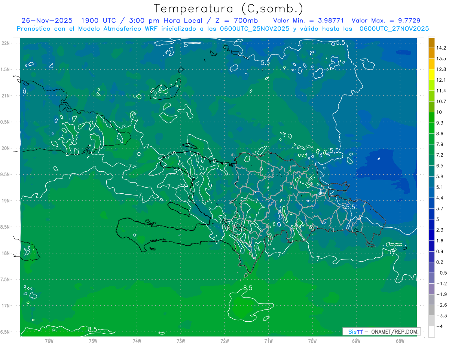Click the '5.1' color scale label

click(x=440, y=187)
